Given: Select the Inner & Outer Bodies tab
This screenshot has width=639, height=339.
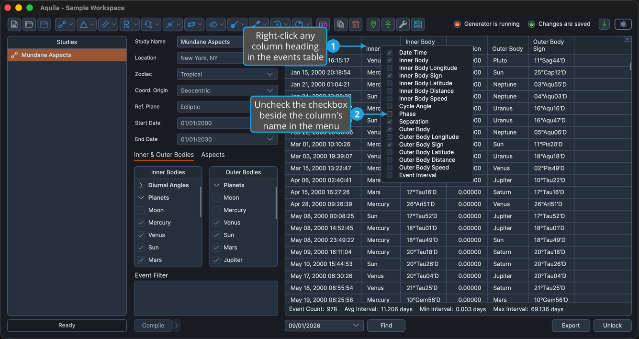Looking at the screenshot, I should click(x=164, y=155).
